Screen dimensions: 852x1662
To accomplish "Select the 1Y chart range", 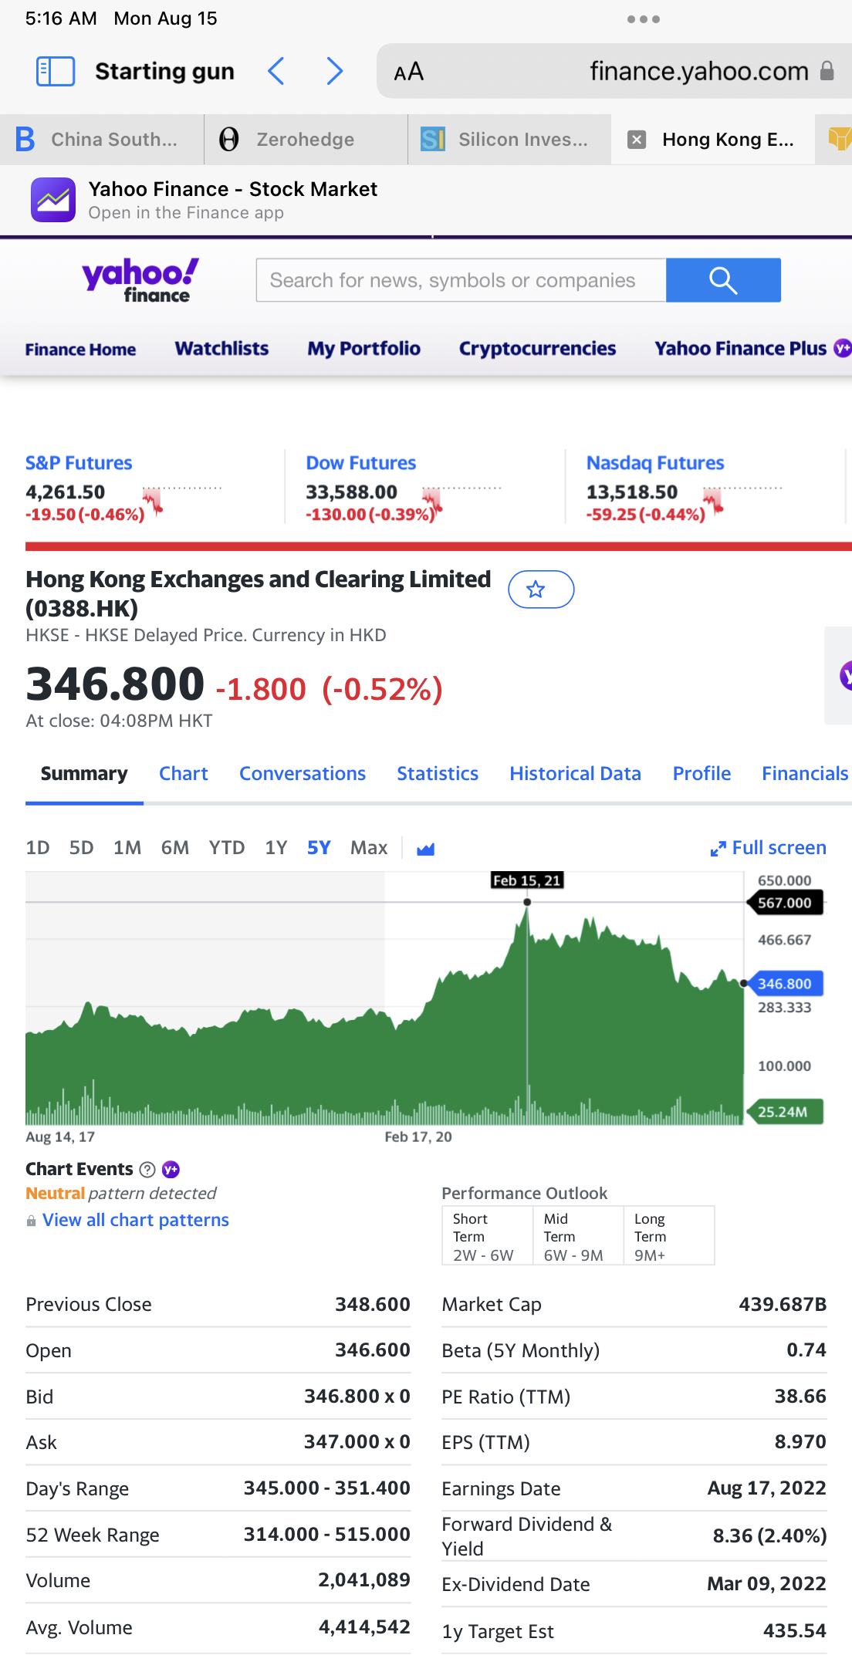I will click(276, 848).
